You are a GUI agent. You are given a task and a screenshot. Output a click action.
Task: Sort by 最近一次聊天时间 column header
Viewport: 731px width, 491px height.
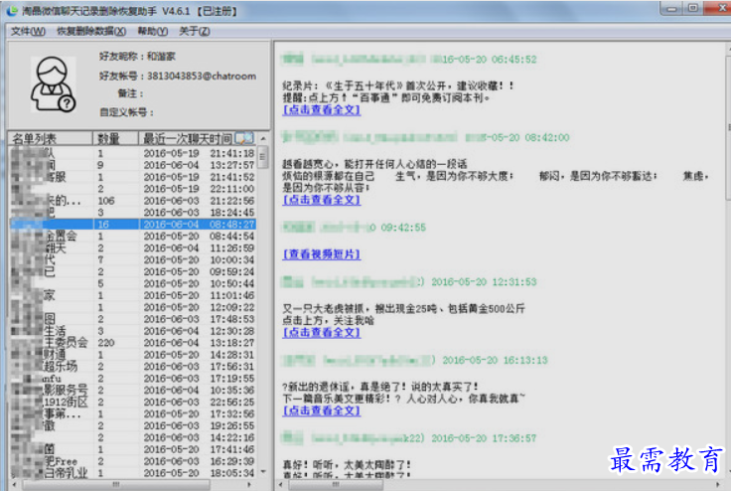[188, 138]
